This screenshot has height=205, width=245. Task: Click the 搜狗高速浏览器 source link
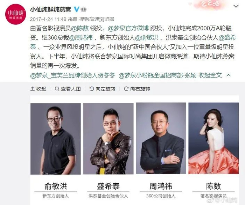pyautogui.click(x=97, y=19)
